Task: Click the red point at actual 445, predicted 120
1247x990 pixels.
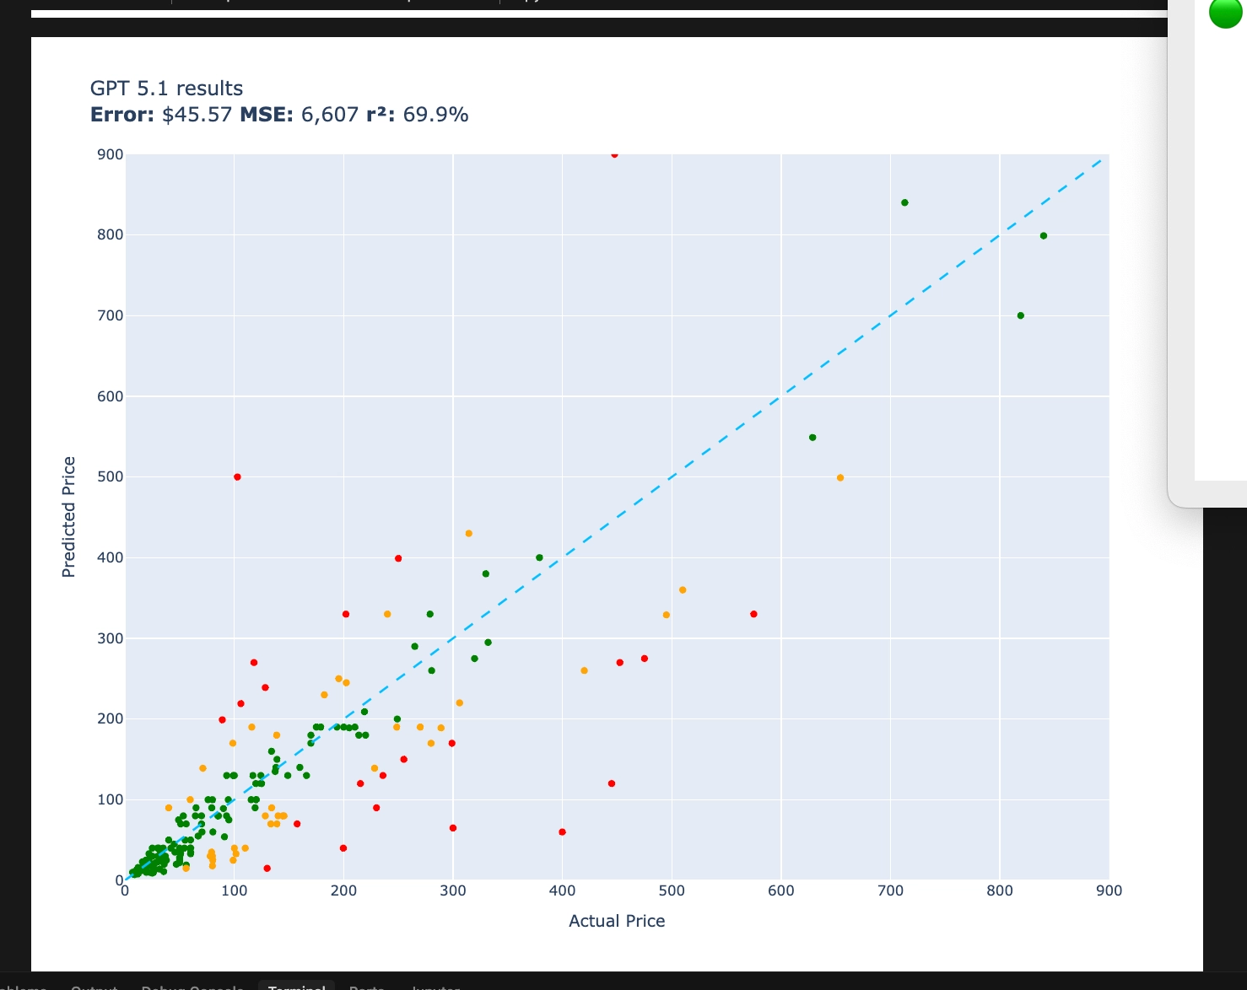Action: [x=612, y=783]
